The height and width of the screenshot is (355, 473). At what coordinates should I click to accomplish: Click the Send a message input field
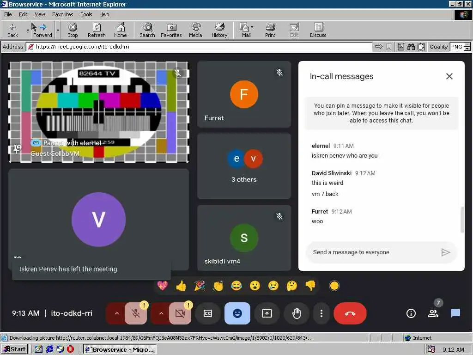click(x=375, y=252)
